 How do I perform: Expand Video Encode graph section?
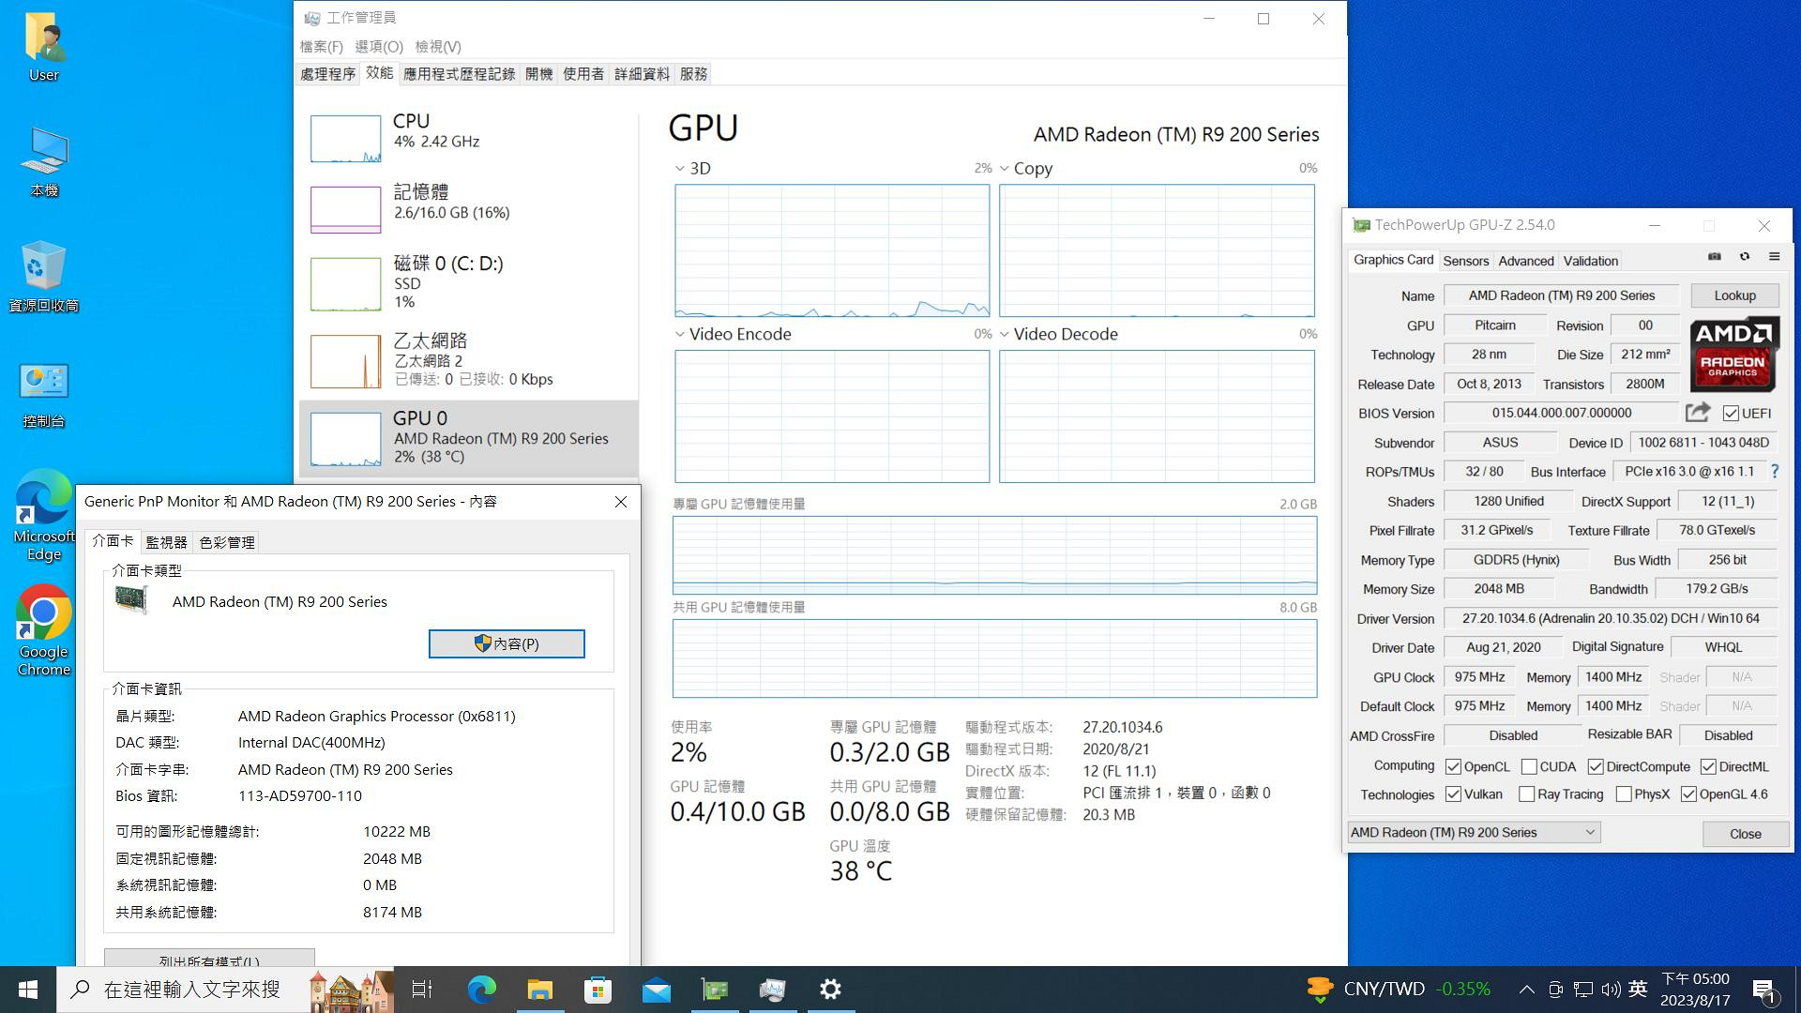pos(679,334)
